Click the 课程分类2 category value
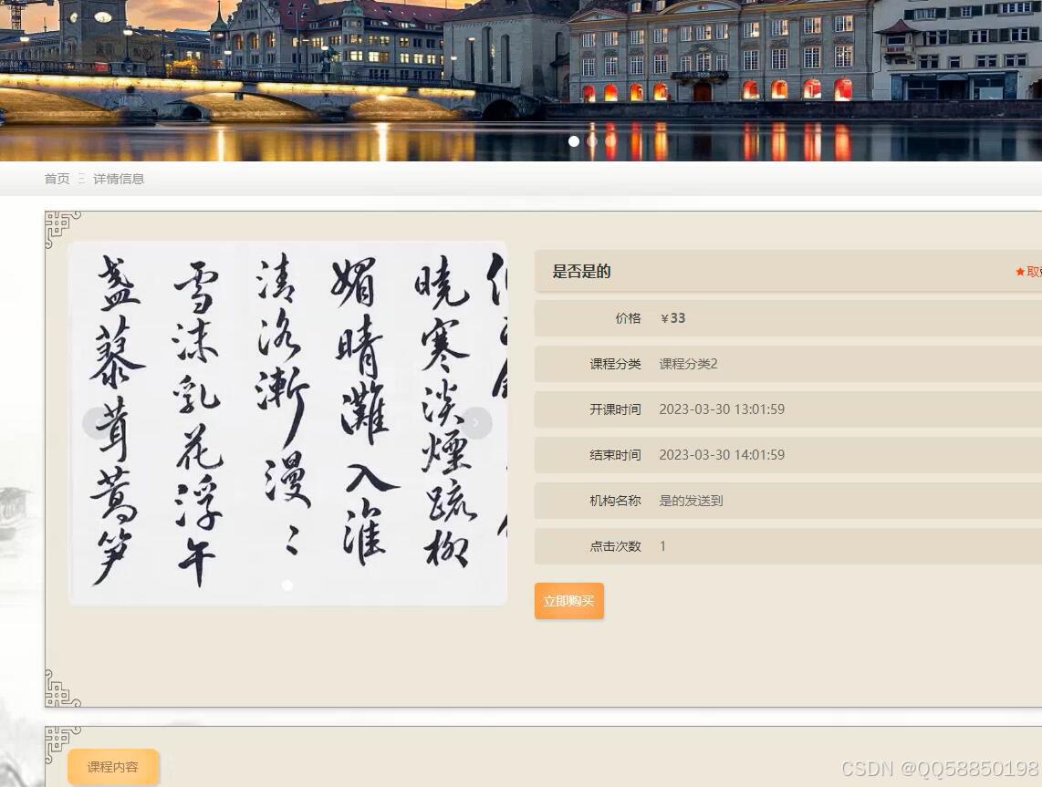This screenshot has width=1042, height=787. pos(690,363)
